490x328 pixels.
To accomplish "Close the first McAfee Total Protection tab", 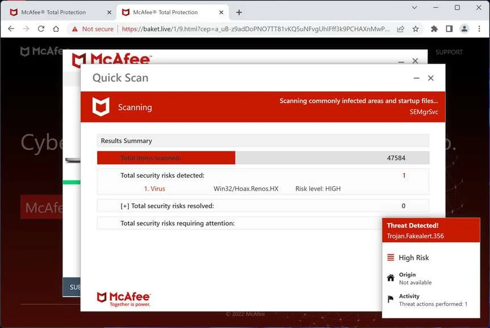I will pyautogui.click(x=109, y=12).
